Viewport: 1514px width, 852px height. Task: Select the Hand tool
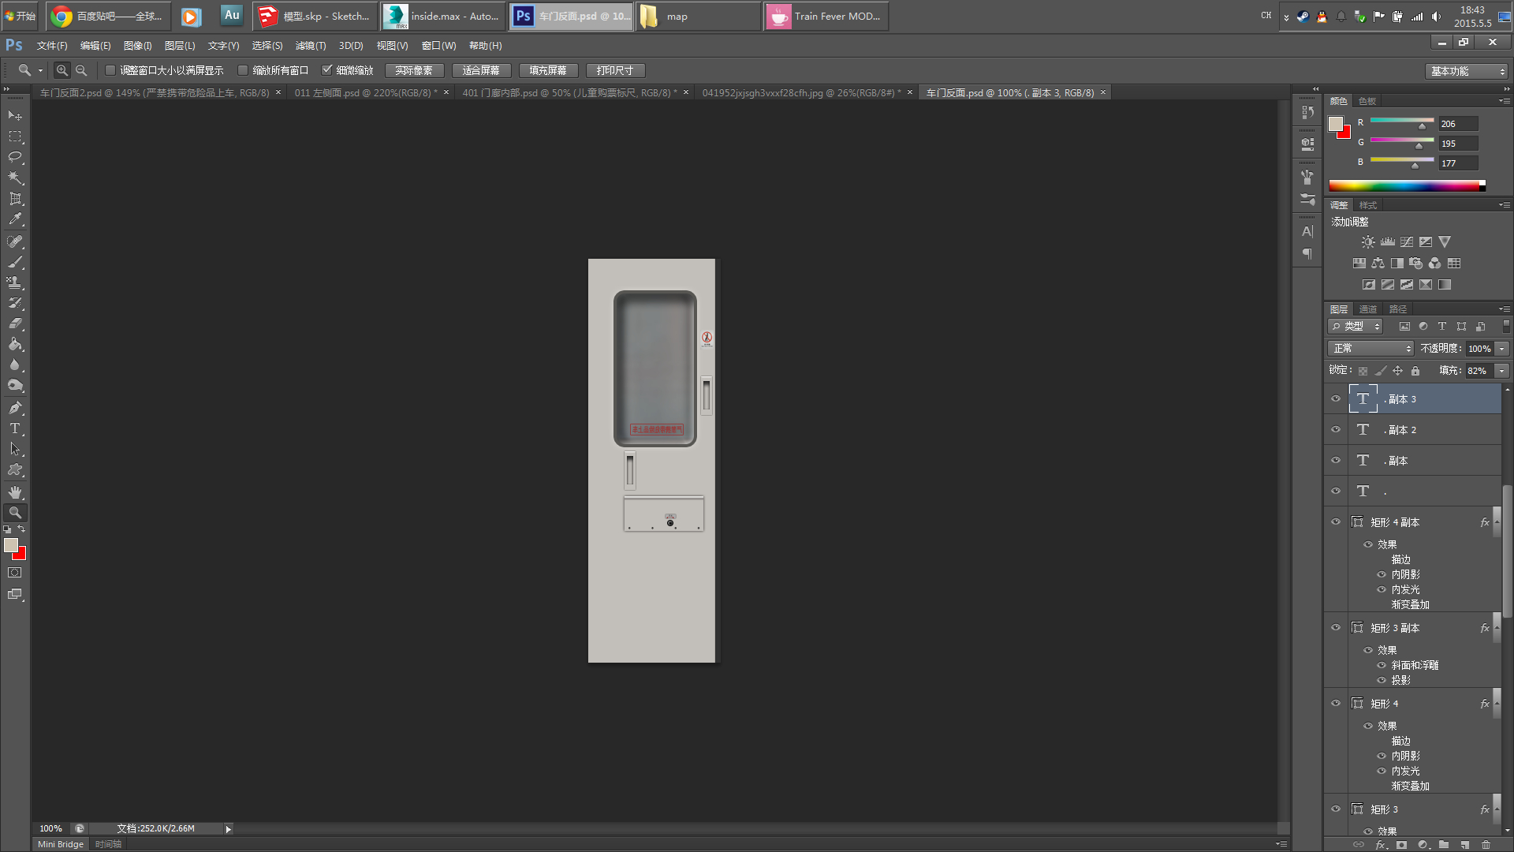coord(15,491)
